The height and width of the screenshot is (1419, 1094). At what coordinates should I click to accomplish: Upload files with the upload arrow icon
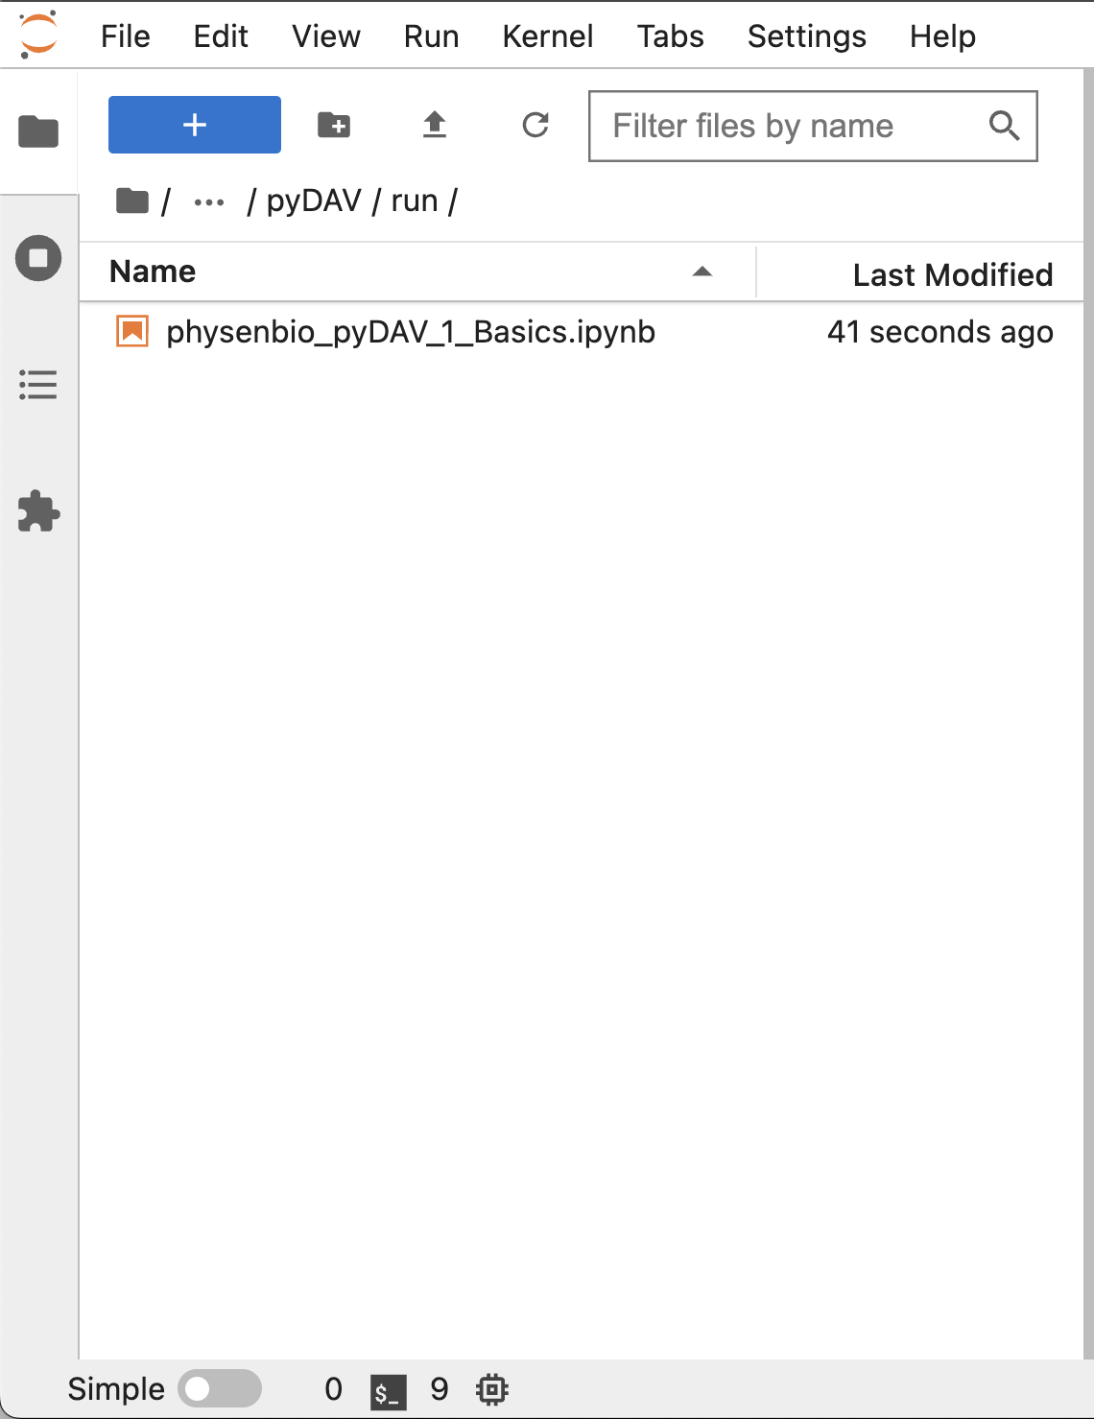tap(434, 125)
